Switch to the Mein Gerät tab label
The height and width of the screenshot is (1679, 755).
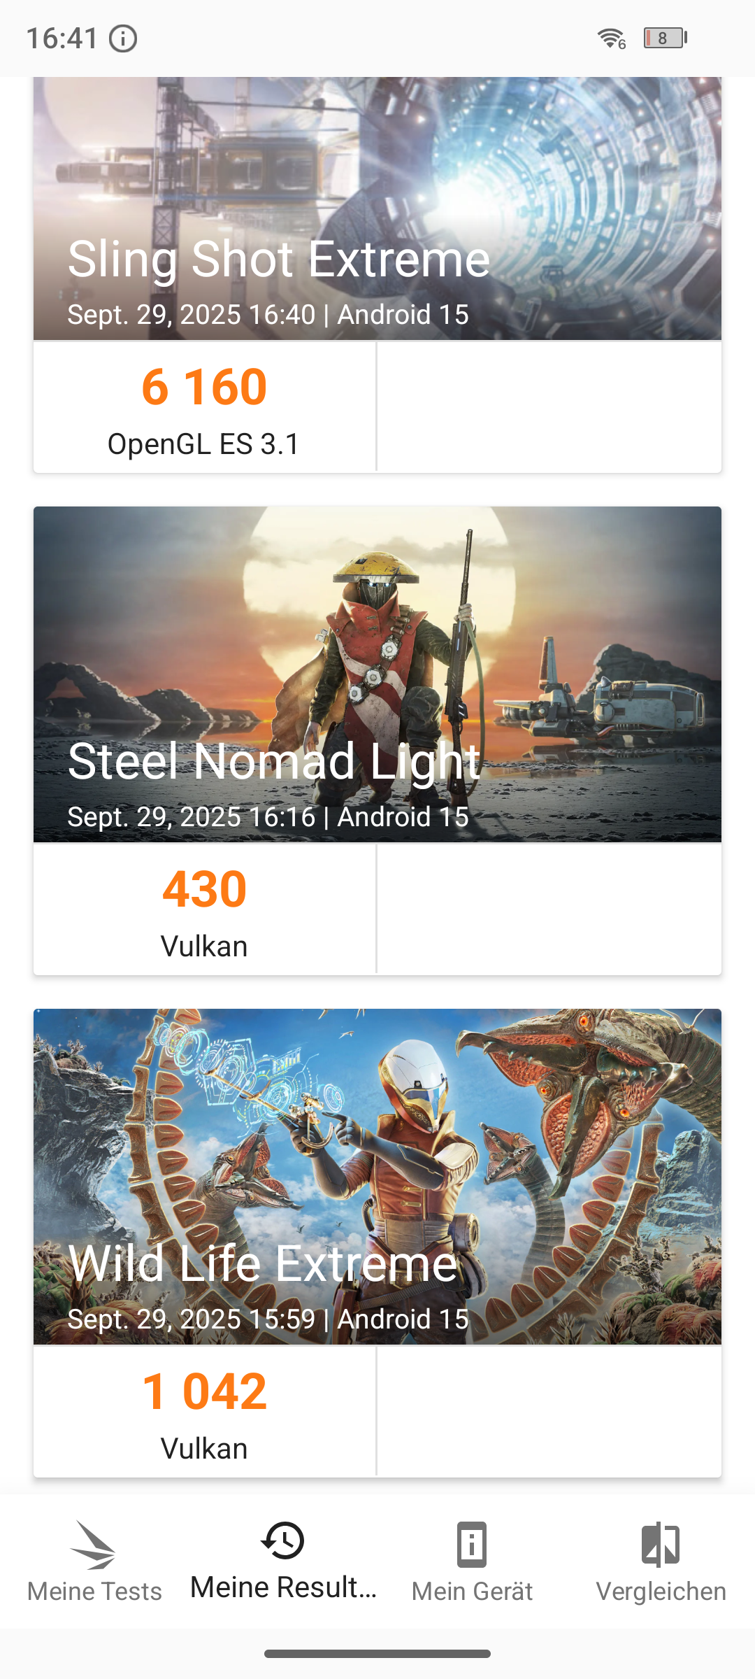point(472,1592)
